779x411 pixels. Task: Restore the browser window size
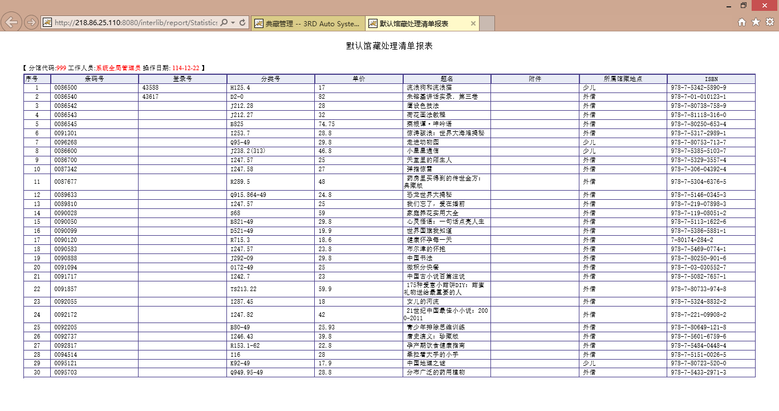(x=743, y=5)
